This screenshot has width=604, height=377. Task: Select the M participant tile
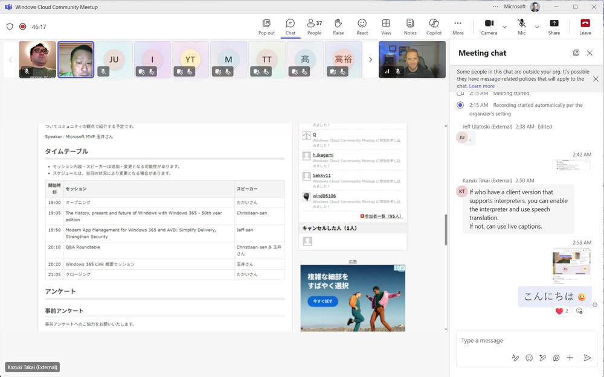coord(228,60)
